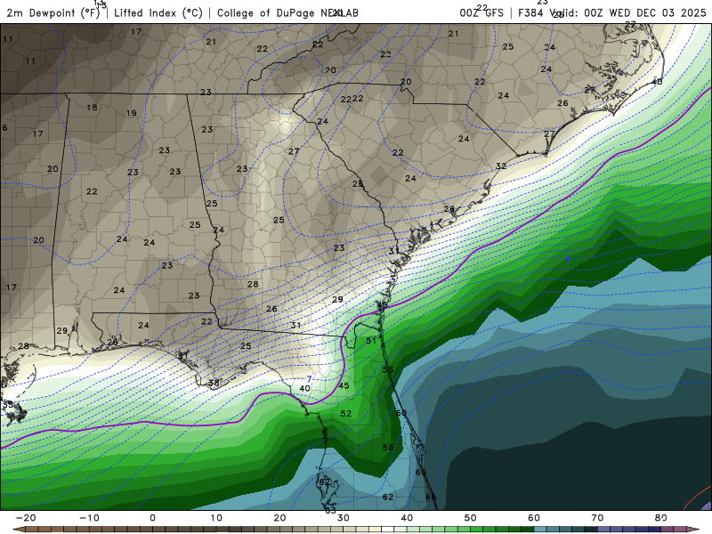The height and width of the screenshot is (534, 712).
Task: Click the blue lifted index label 8
Action: [x=568, y=259]
